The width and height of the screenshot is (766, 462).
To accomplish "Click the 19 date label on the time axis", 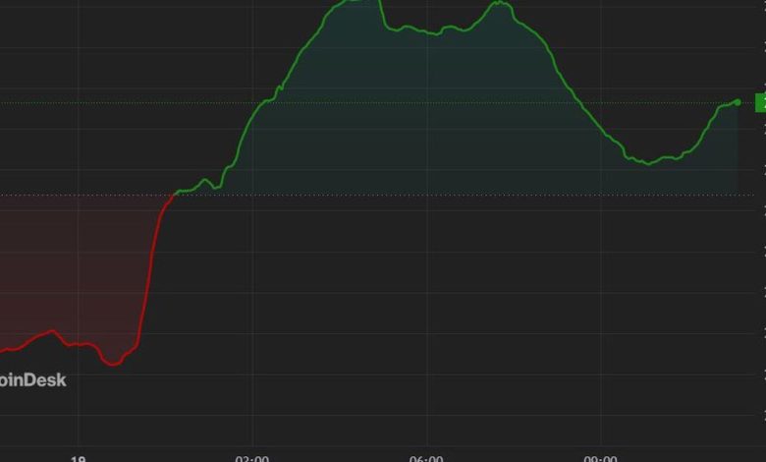I will click(x=78, y=457).
